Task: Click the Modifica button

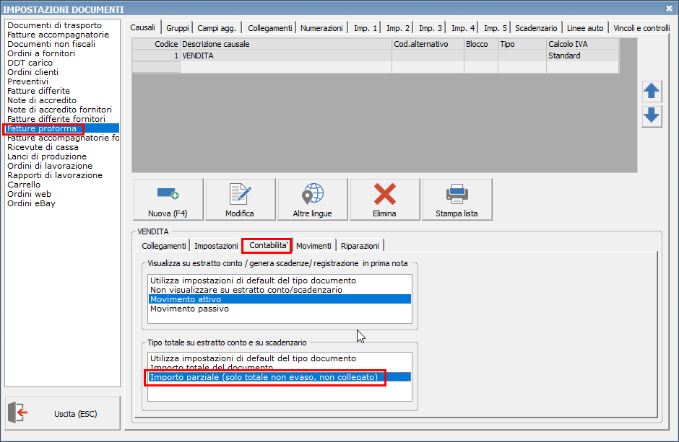Action: tap(241, 200)
